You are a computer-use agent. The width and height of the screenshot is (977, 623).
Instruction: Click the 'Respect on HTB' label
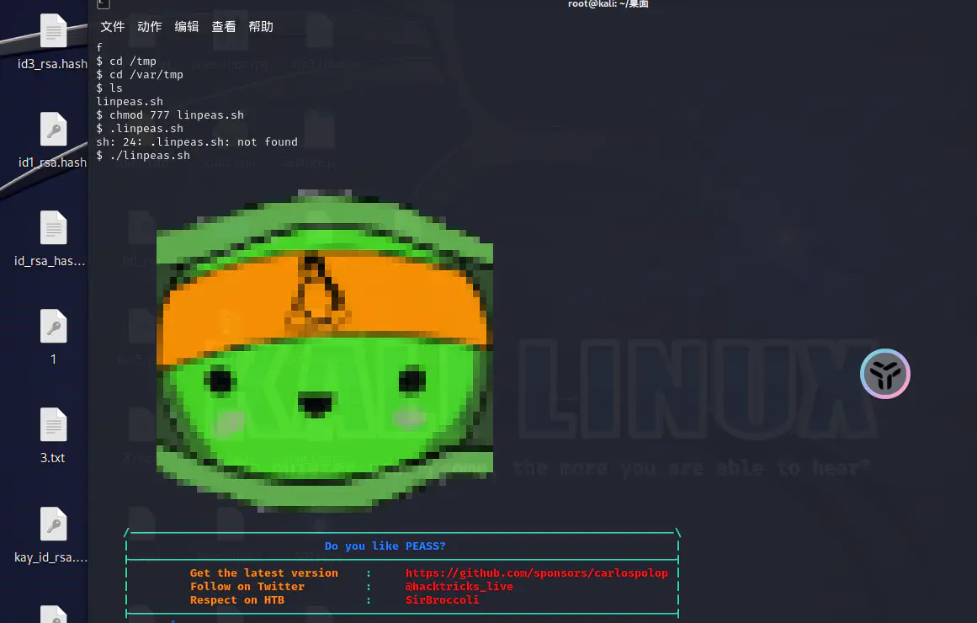237,600
